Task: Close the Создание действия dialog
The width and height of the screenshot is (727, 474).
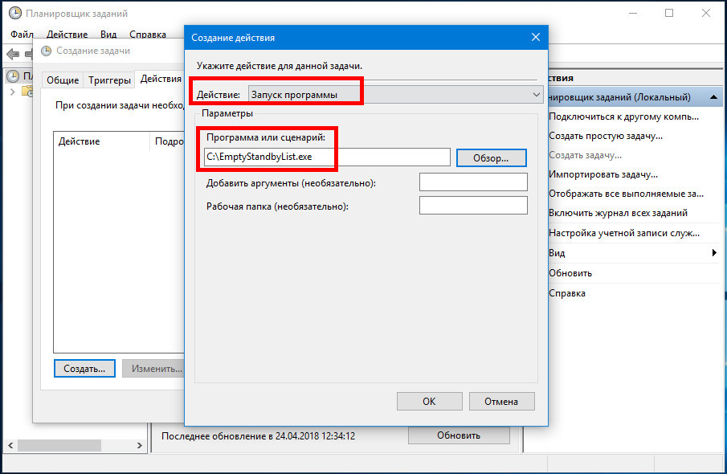Action: point(536,37)
